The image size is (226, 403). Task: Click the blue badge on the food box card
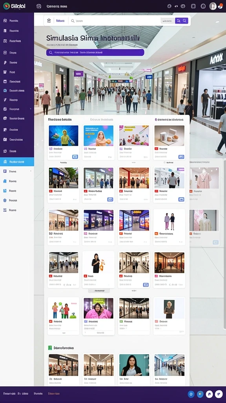(x=181, y=157)
